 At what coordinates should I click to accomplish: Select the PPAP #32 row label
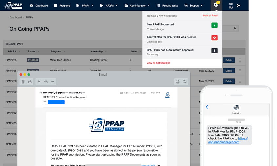[11, 113]
